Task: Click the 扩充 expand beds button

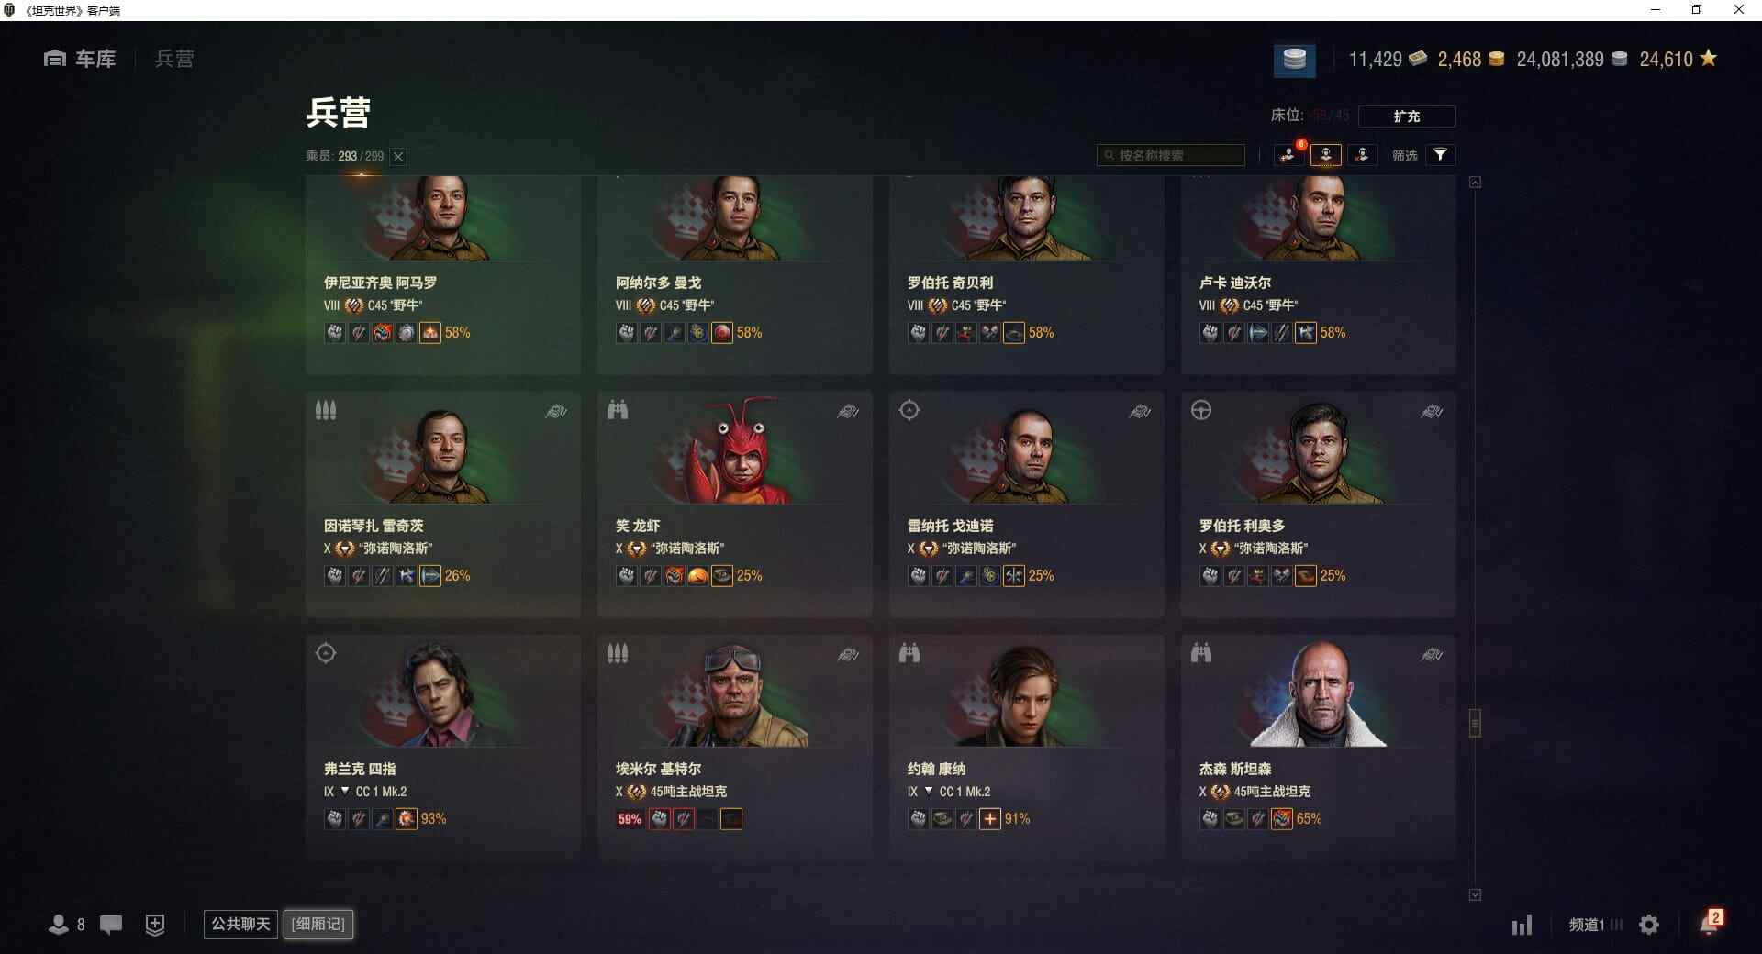Action: coord(1406,116)
